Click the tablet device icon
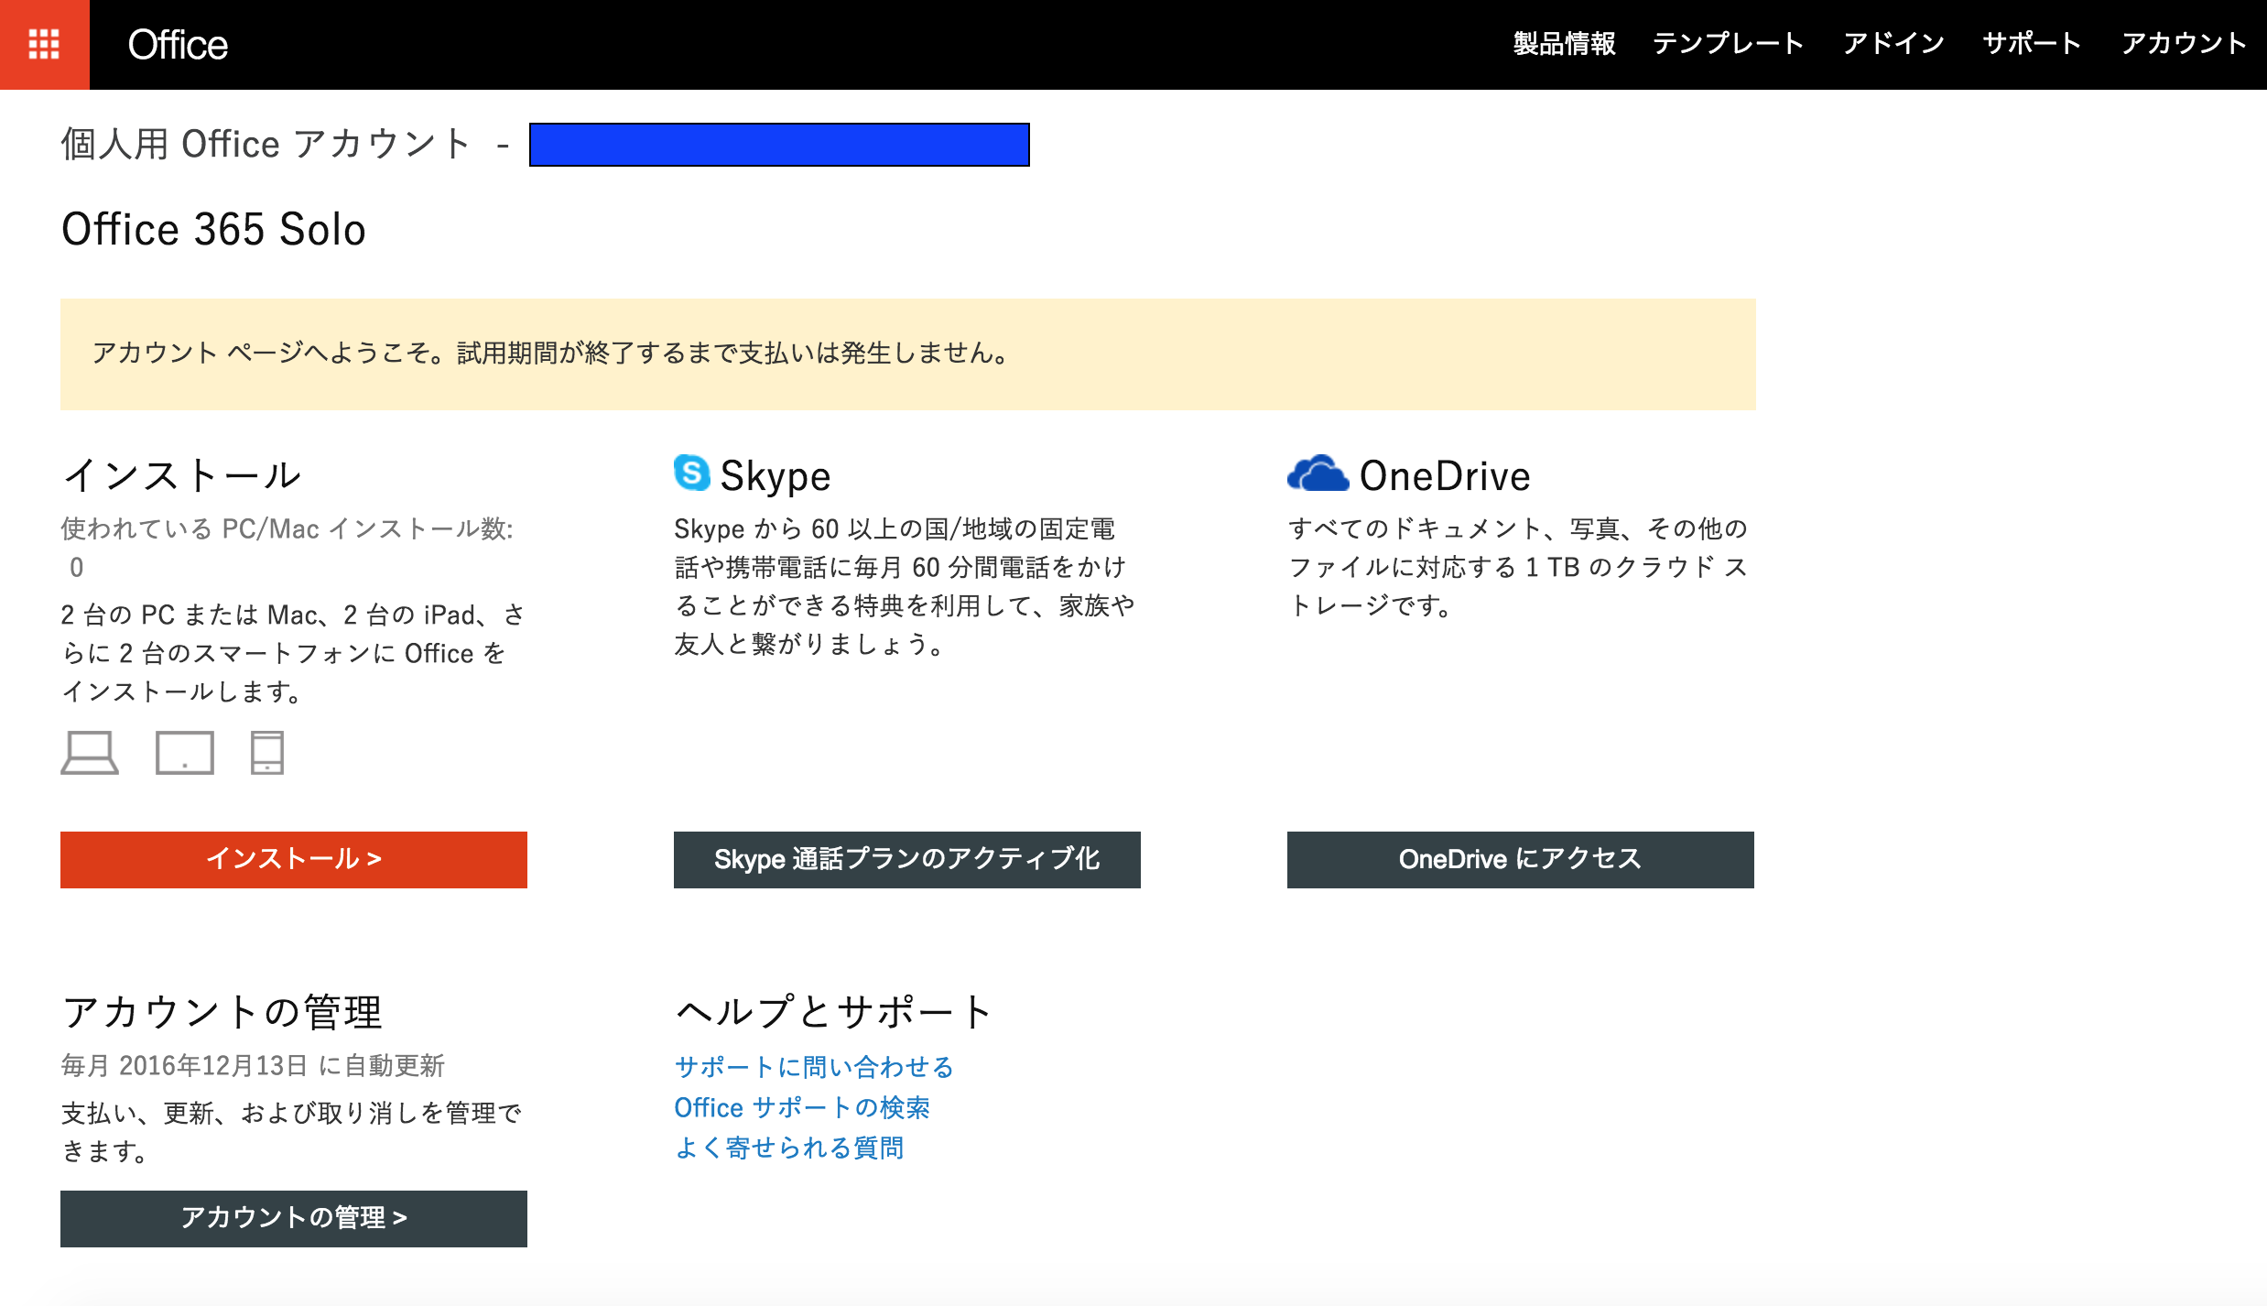 185,753
